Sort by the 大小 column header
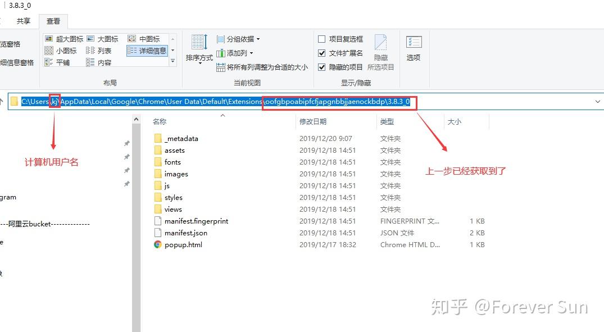The height and width of the screenshot is (332, 604). point(454,122)
